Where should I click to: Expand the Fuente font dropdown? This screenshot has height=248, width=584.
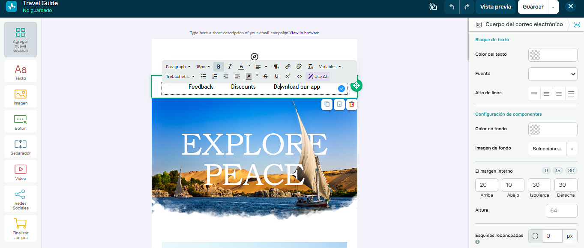553,74
